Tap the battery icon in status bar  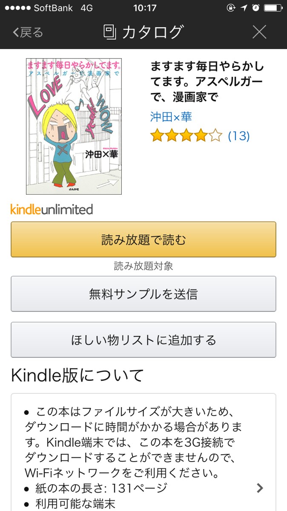coord(273,8)
